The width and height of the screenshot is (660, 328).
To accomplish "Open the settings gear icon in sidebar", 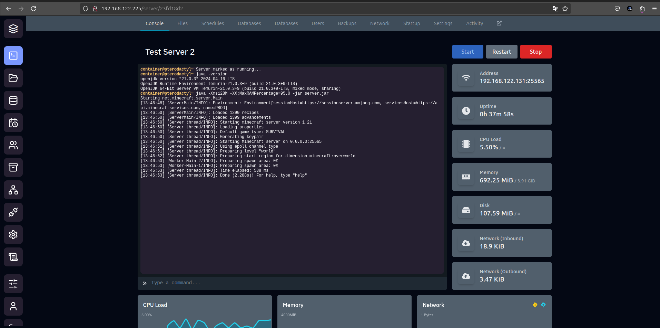I will (13, 234).
